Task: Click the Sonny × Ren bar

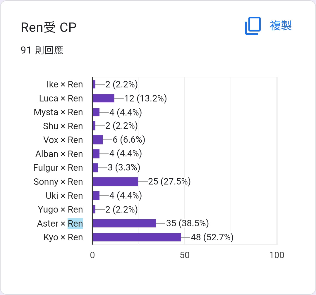Action: 116,182
